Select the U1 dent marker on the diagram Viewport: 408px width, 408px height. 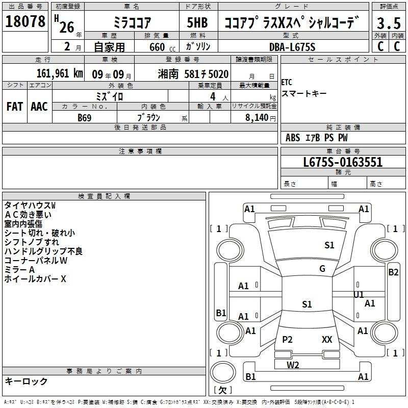click(x=359, y=294)
